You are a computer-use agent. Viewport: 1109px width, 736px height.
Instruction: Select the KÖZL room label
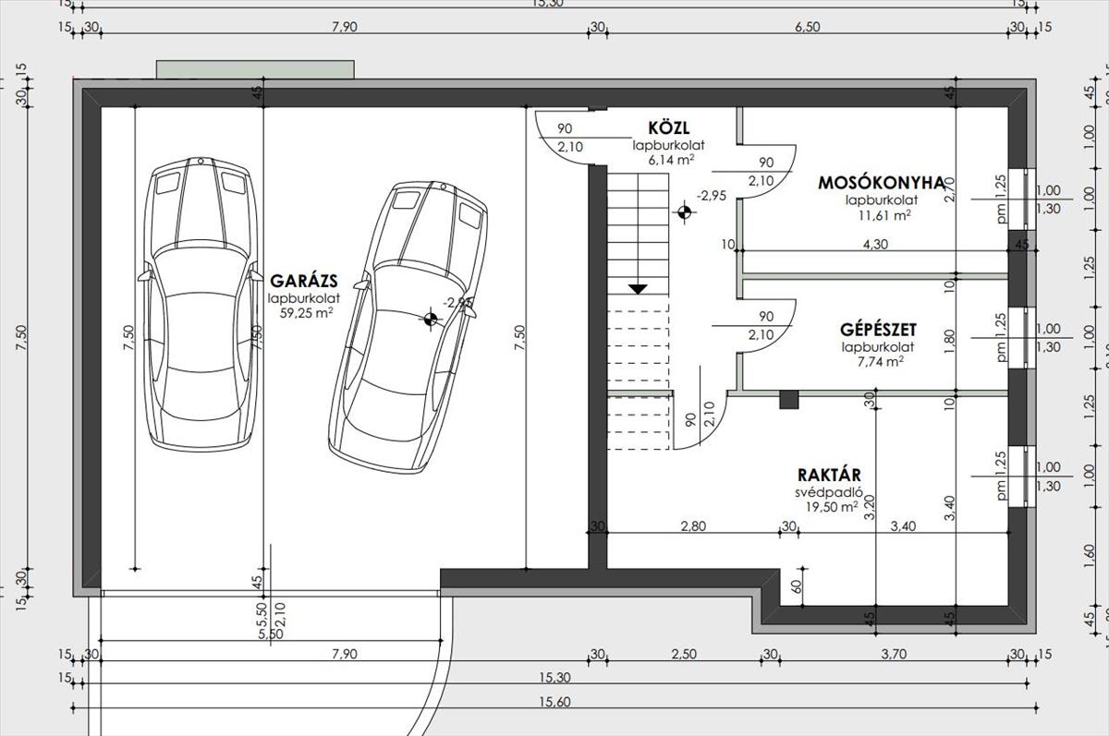pos(669,128)
